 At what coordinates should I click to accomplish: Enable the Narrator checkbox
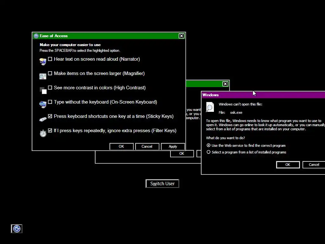pyautogui.click(x=50, y=59)
